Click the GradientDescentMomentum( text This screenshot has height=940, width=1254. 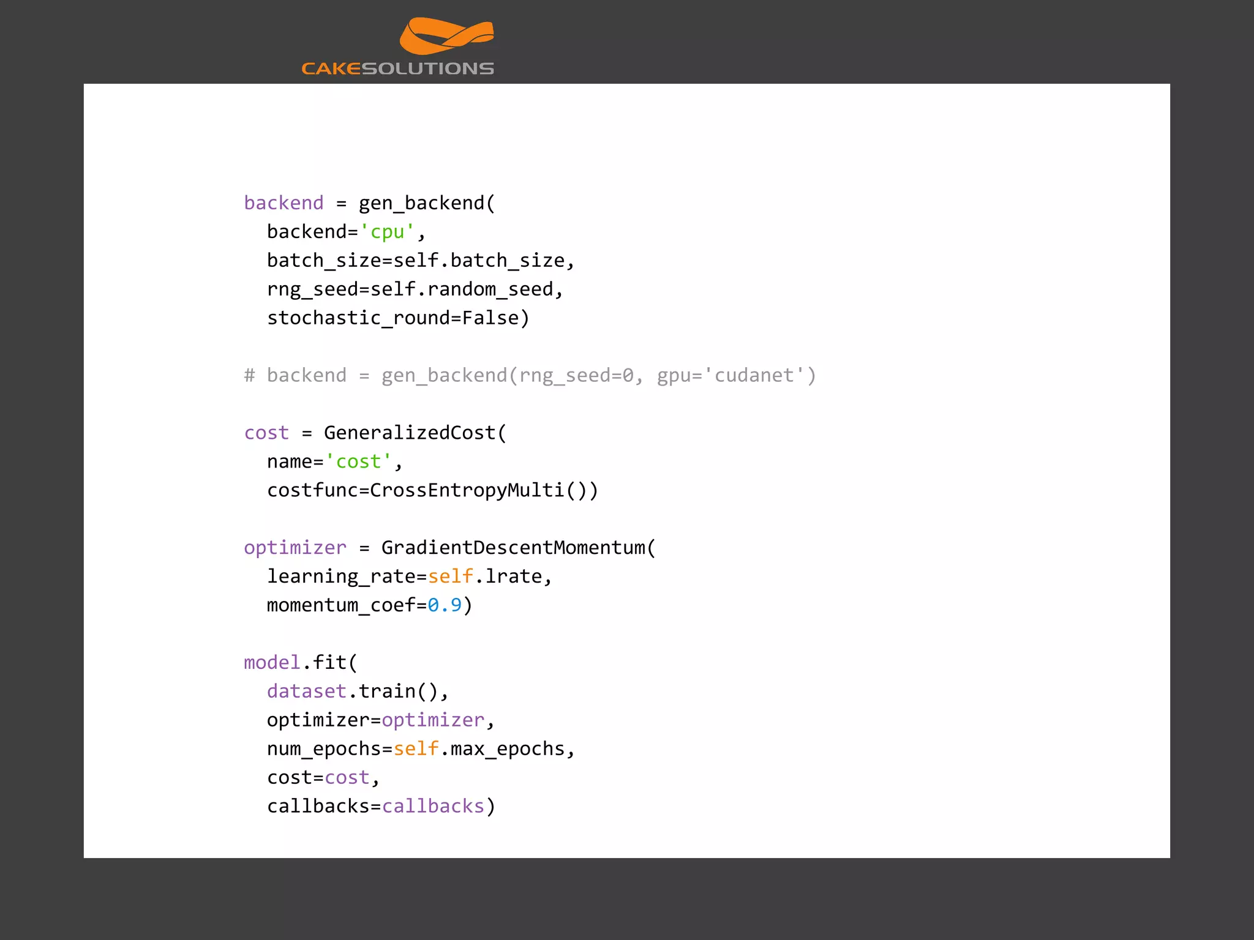(518, 548)
